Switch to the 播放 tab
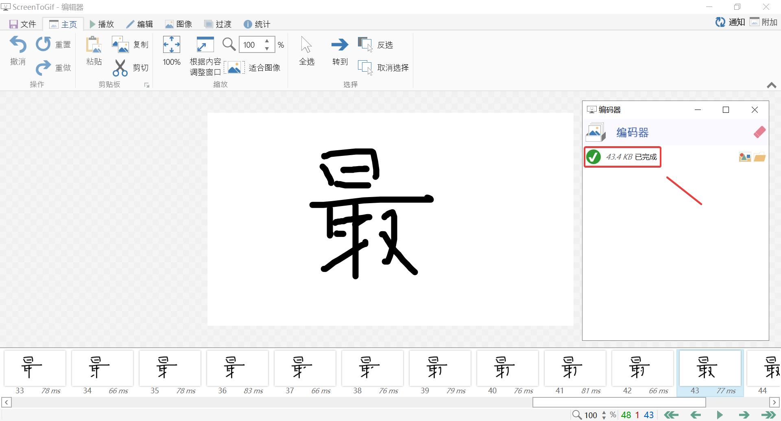This screenshot has width=781, height=421. pyautogui.click(x=102, y=24)
